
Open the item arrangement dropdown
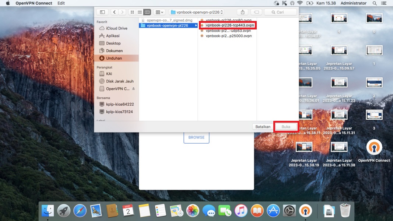click(x=159, y=12)
